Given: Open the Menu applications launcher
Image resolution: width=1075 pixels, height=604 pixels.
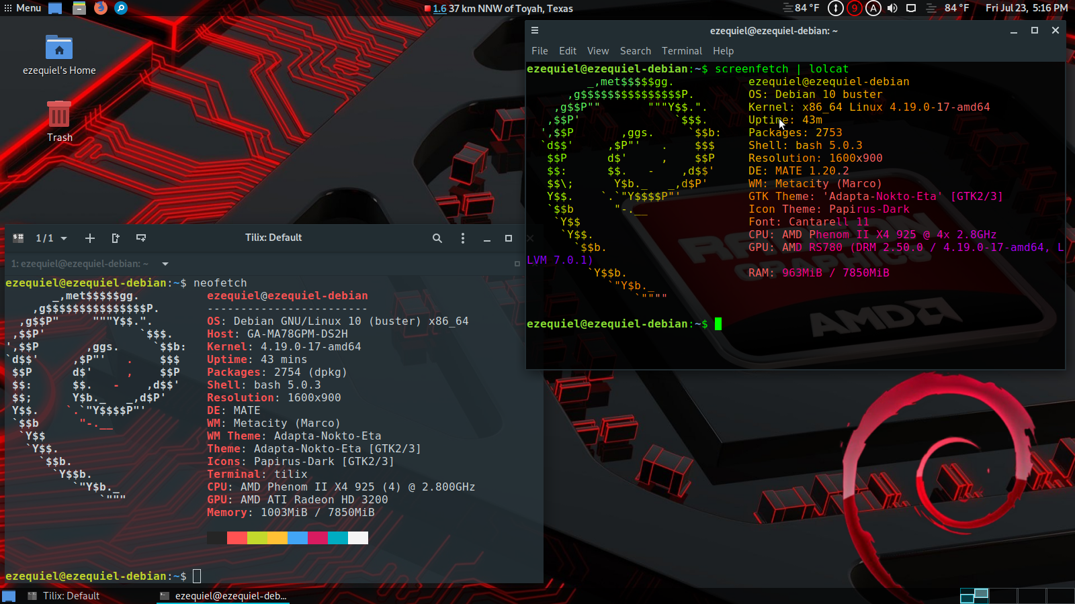Looking at the screenshot, I should [21, 8].
